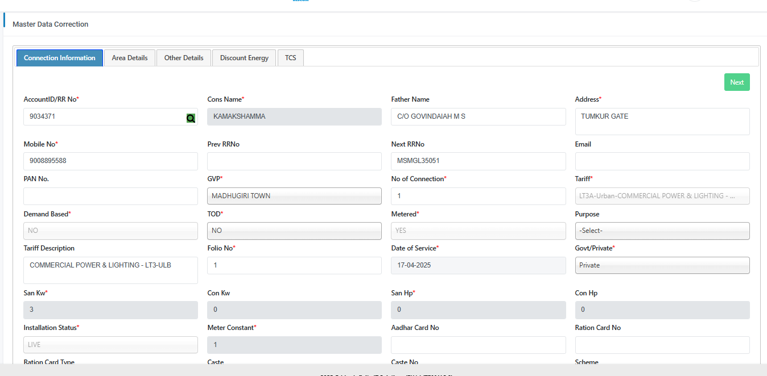767x376 pixels.
Task: Select the Address text area
Action: click(x=662, y=121)
